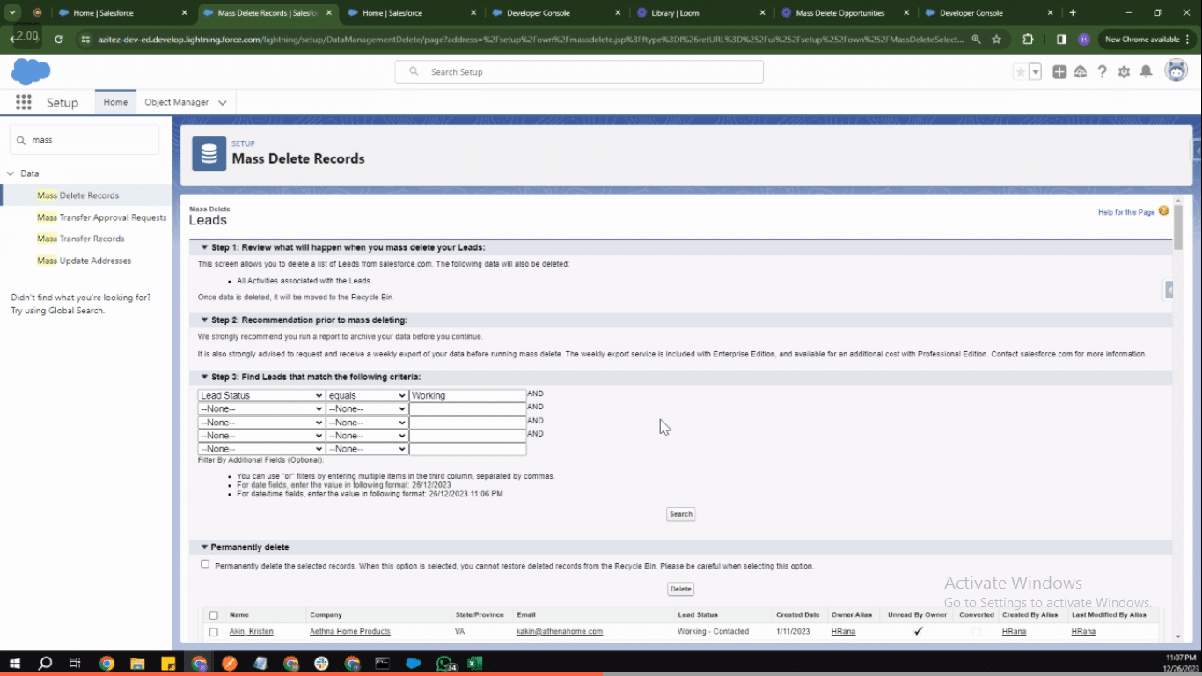Open WhatsApp from the taskbar

(x=445, y=663)
